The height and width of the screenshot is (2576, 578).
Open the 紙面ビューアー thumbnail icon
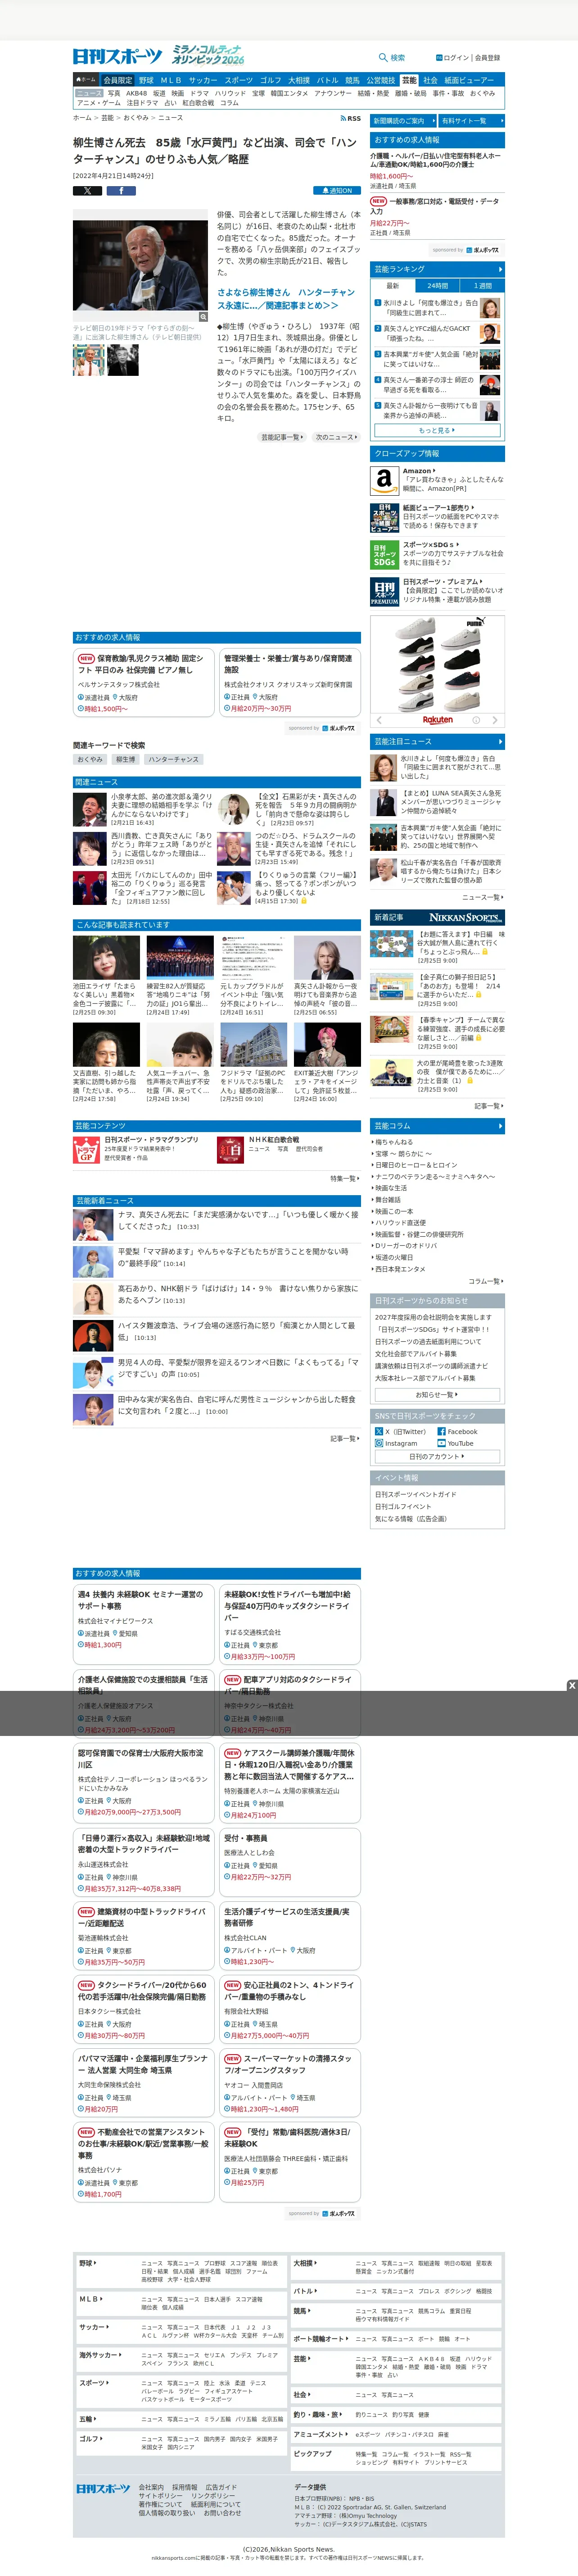(x=384, y=518)
